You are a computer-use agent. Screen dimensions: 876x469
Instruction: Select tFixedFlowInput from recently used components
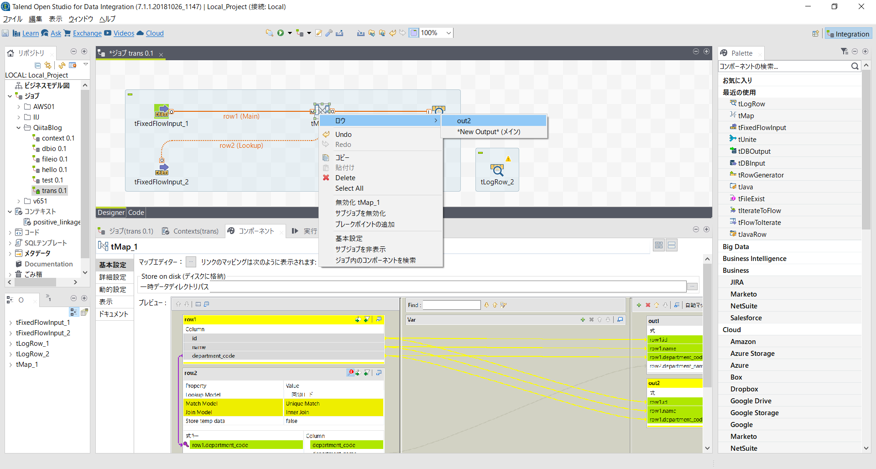coord(761,127)
